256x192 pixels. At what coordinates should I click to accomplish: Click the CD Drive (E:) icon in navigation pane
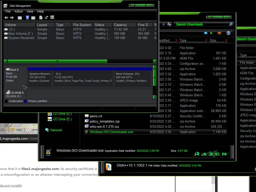50,119
